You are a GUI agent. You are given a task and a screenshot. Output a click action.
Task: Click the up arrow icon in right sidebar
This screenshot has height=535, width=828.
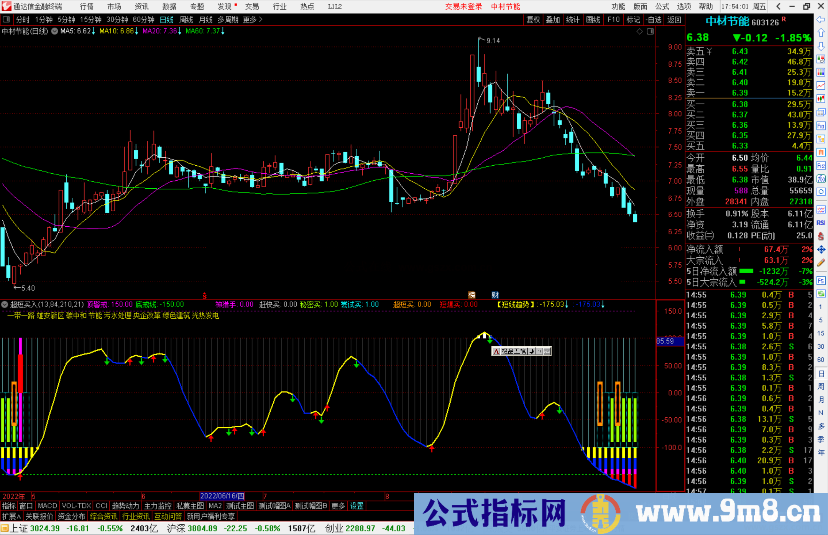coord(821,33)
